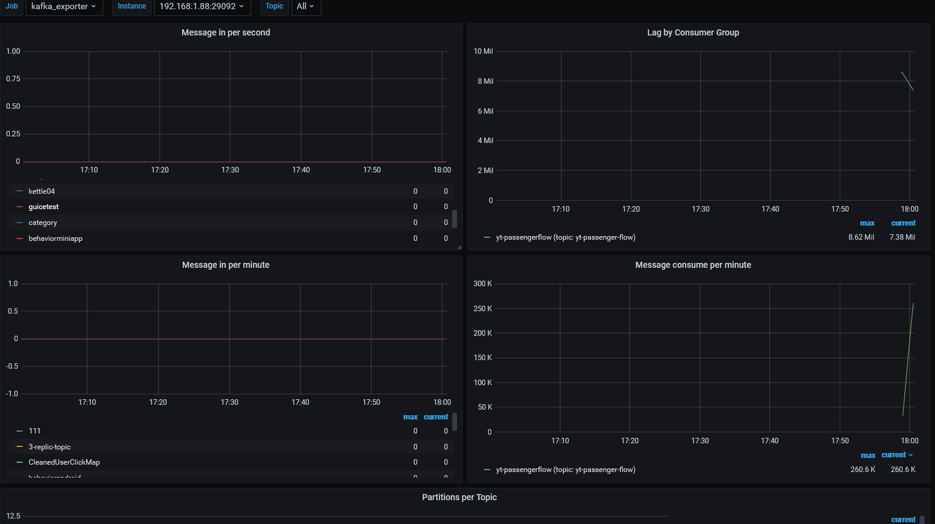Change the 111 series color swatch
The width and height of the screenshot is (935, 524).
pos(20,431)
